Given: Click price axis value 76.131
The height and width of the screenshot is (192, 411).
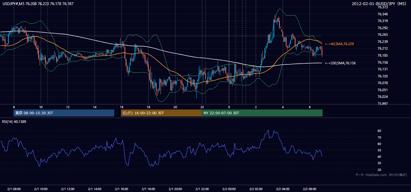Looking at the screenshot, I should pyautogui.click(x=382, y=69).
